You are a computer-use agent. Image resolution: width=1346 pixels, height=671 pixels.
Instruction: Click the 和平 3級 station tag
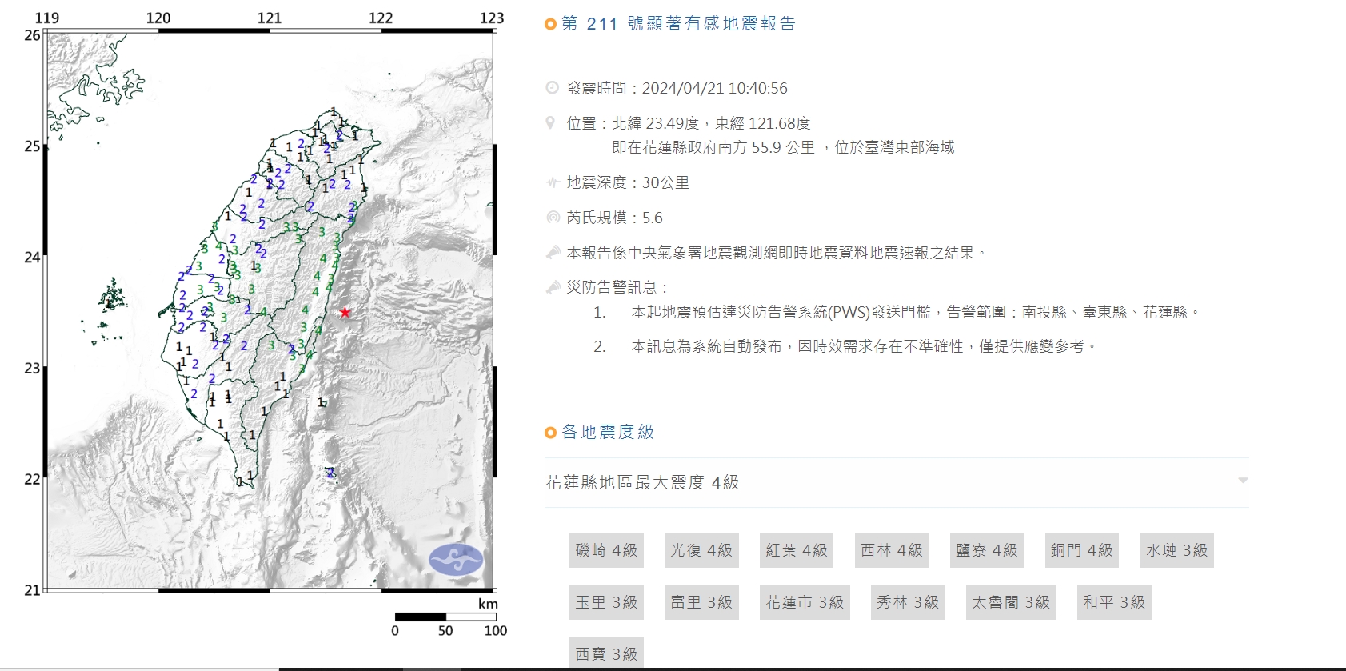click(x=1114, y=602)
